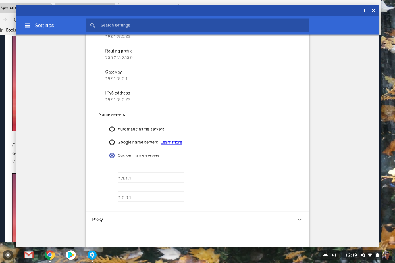This screenshot has width=395, height=263.
Task: Select Custom name servers radio button
Action: coord(112,155)
